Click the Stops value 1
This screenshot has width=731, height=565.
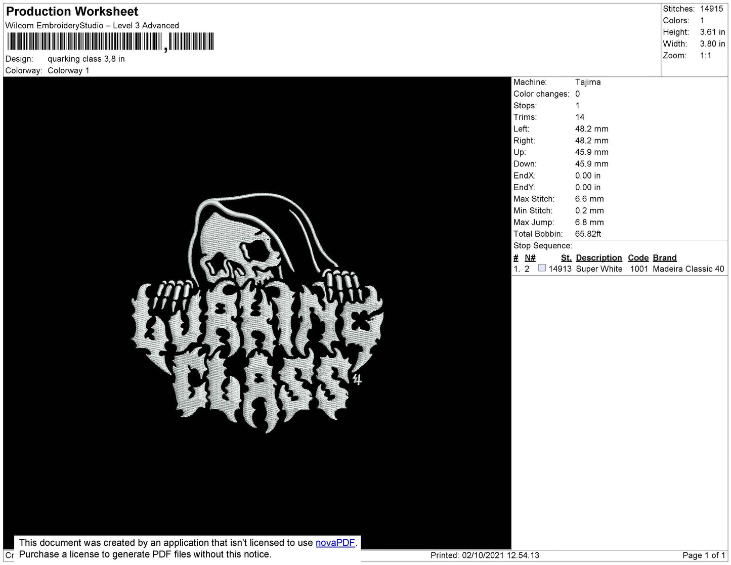(x=578, y=105)
